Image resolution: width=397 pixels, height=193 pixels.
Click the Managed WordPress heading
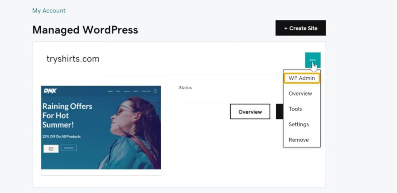(x=85, y=30)
